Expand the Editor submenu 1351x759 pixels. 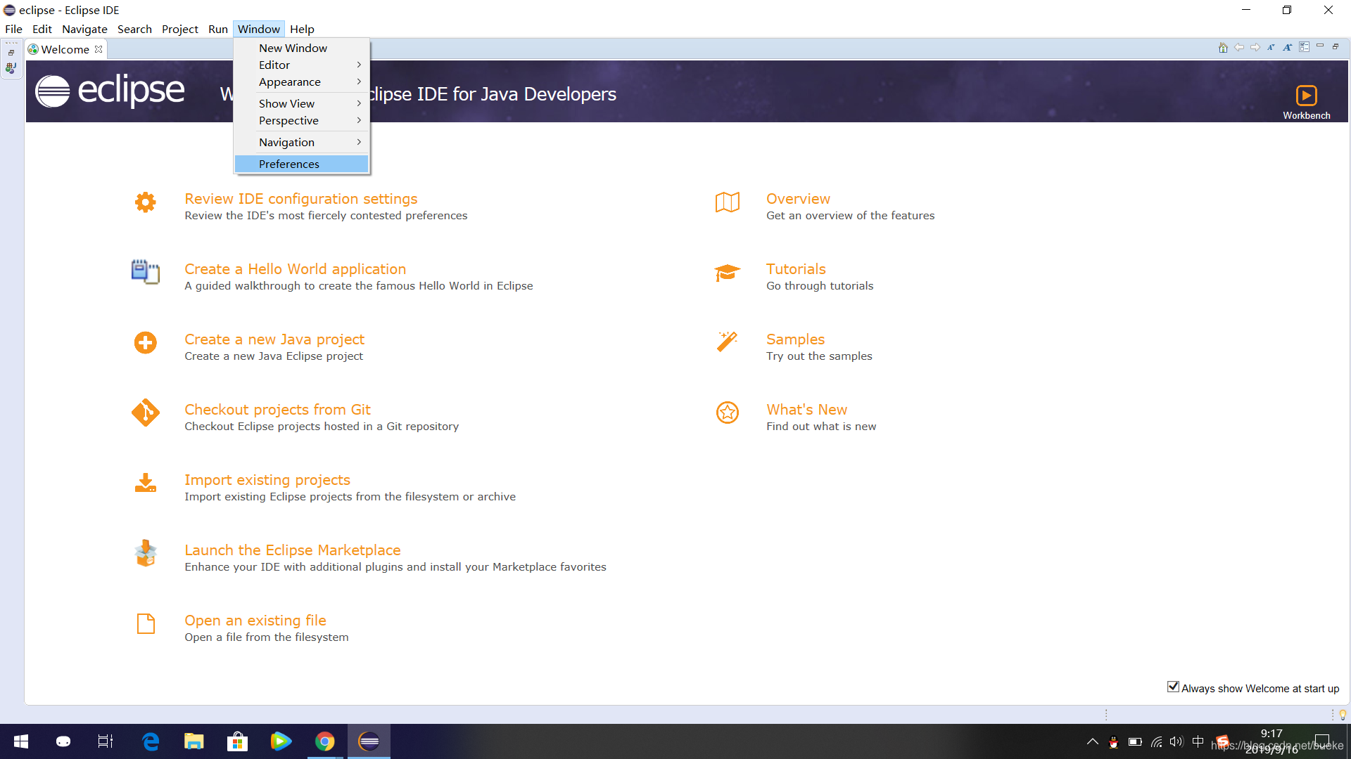[302, 65]
